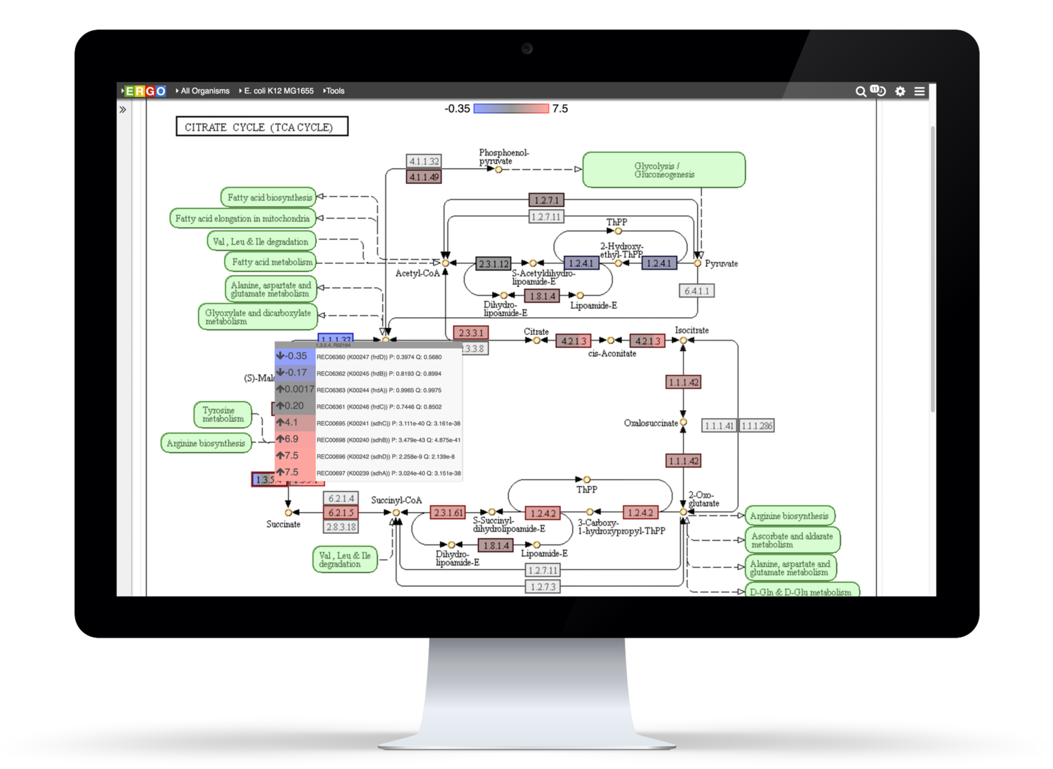Click the 3-Carboxy-1-hydroxypropyl-ThPP node circle
The image size is (1053, 769).
pyautogui.click(x=590, y=512)
